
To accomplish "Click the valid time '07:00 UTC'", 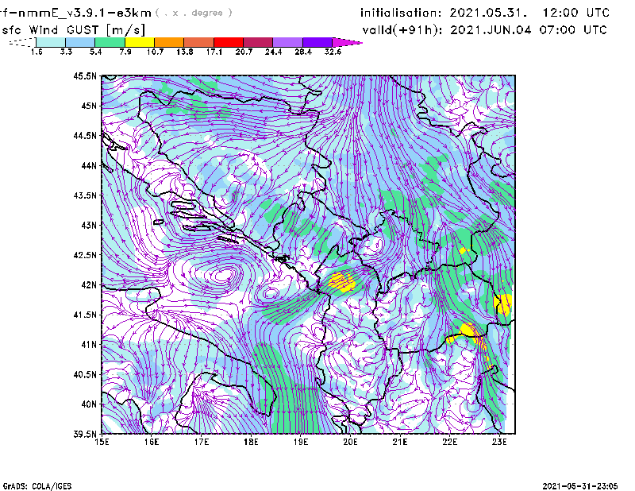I will pos(573,30).
